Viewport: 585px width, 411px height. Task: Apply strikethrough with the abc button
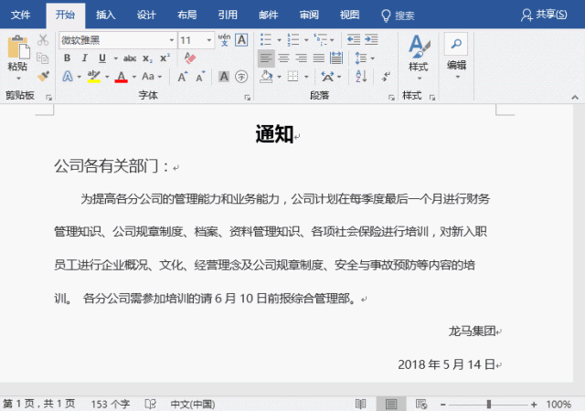(x=130, y=58)
